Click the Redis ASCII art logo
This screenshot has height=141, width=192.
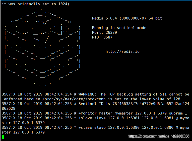pyautogui.click(x=42, y=48)
